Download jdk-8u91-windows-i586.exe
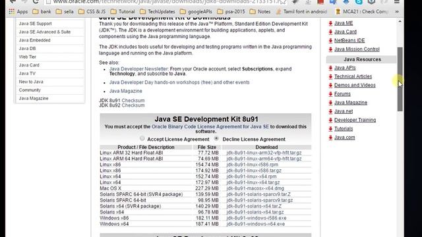 [x=256, y=218]
